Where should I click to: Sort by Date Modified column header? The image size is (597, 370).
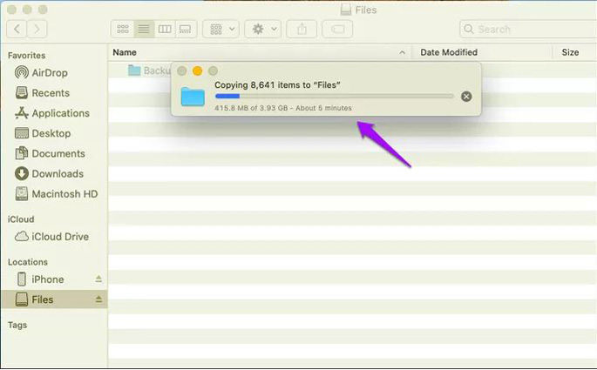[449, 52]
